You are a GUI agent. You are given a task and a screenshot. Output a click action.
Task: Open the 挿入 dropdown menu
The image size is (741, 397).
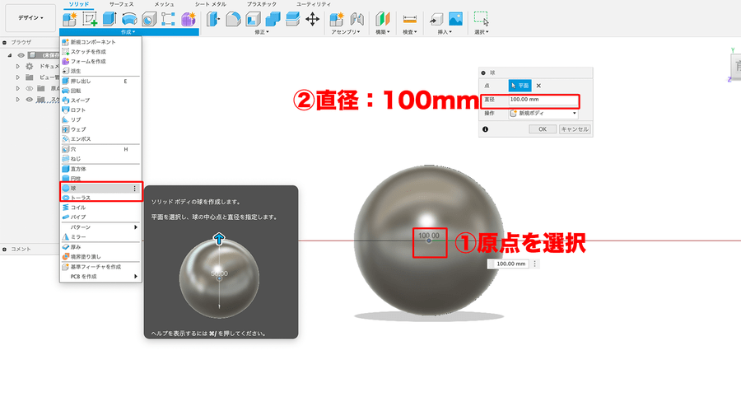(445, 32)
